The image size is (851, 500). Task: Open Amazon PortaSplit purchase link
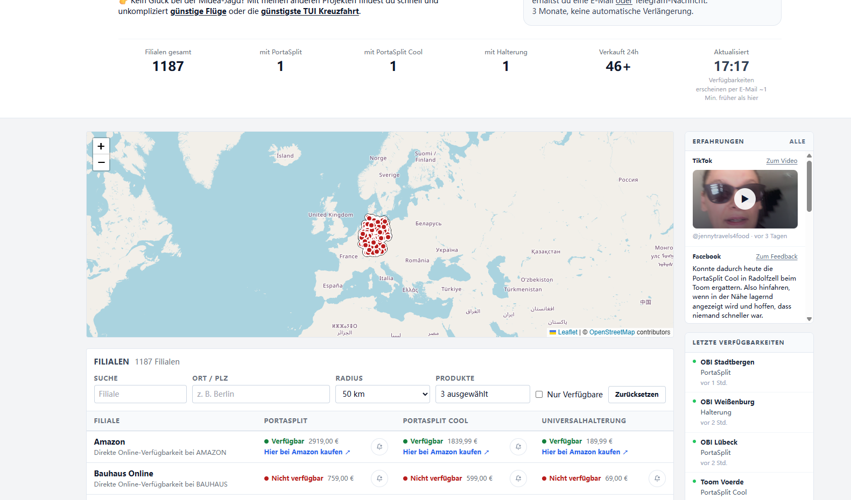tap(307, 452)
